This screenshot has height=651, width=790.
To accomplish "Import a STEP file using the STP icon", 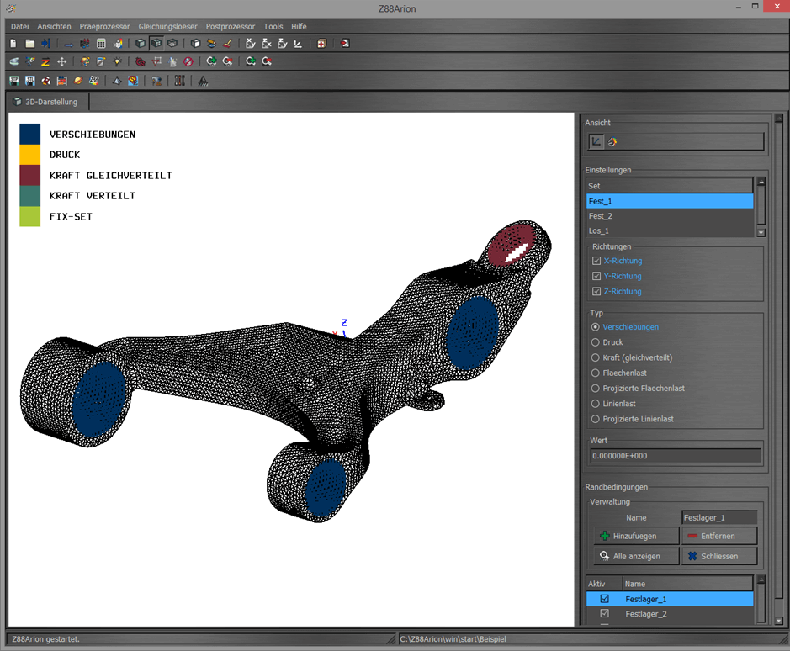I will click(13, 81).
